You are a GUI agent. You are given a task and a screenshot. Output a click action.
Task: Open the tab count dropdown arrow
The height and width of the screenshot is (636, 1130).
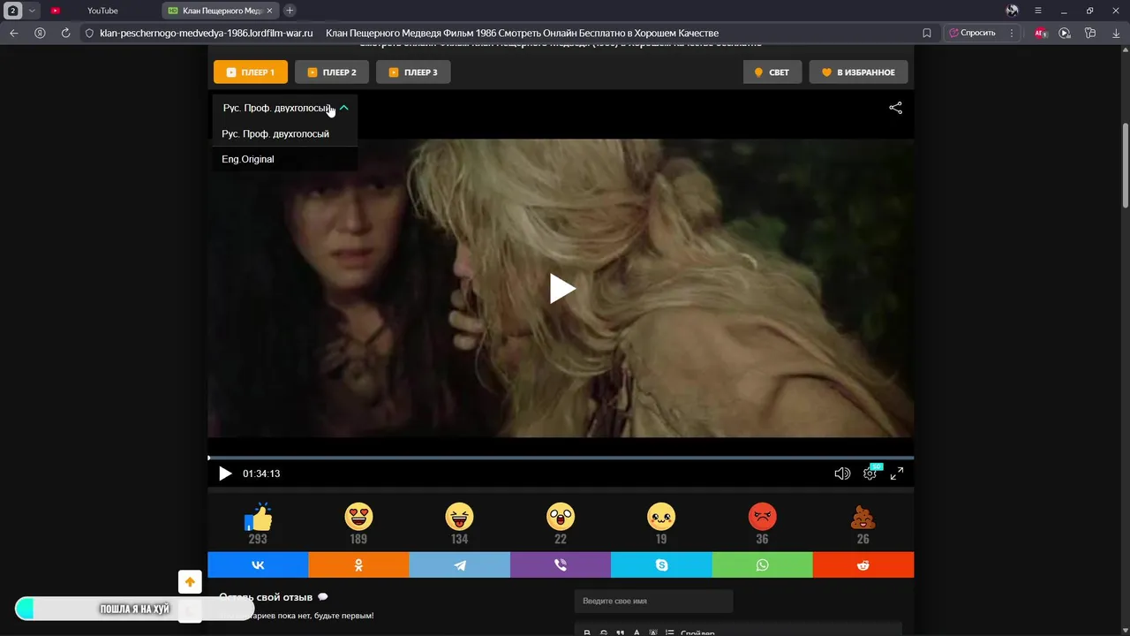coord(33,11)
